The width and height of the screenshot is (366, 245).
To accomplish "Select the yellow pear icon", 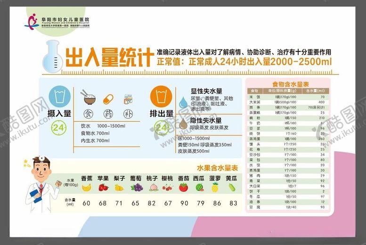I will point(119,188).
